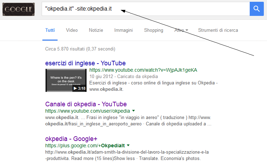The image size is (267, 166).
Task: Click inside the search query field
Action: point(146,9)
